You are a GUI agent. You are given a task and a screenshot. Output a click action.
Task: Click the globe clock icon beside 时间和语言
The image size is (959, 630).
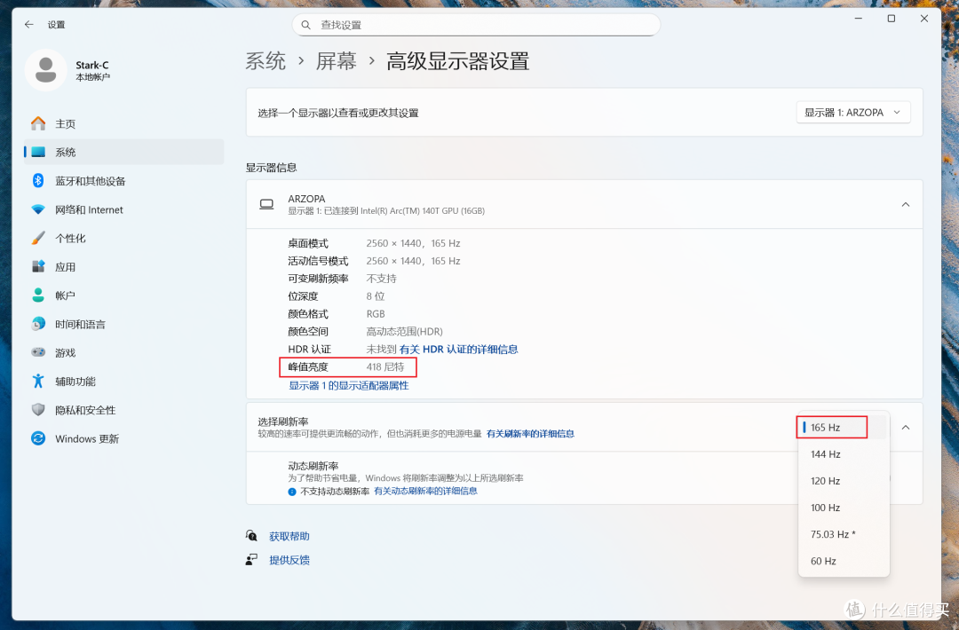tap(38, 324)
